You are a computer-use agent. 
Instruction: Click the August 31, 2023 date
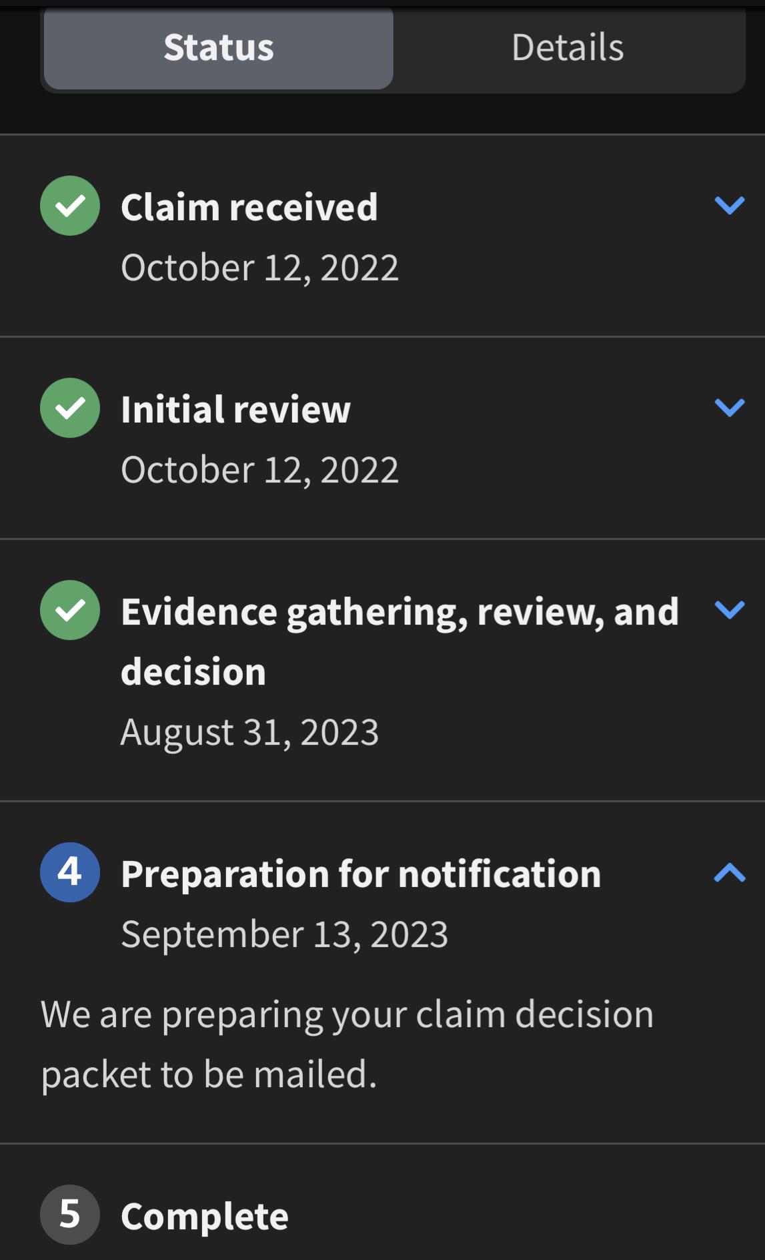click(249, 732)
